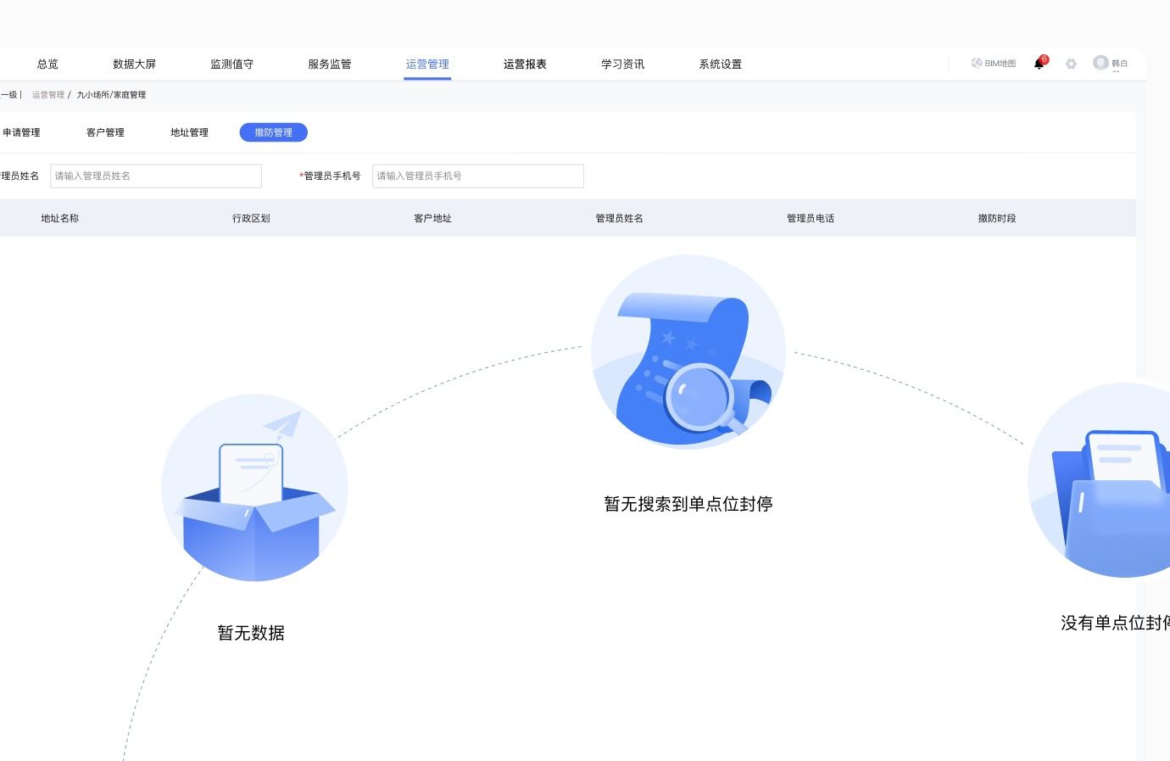Switch to the 申请管理 tab

point(20,132)
